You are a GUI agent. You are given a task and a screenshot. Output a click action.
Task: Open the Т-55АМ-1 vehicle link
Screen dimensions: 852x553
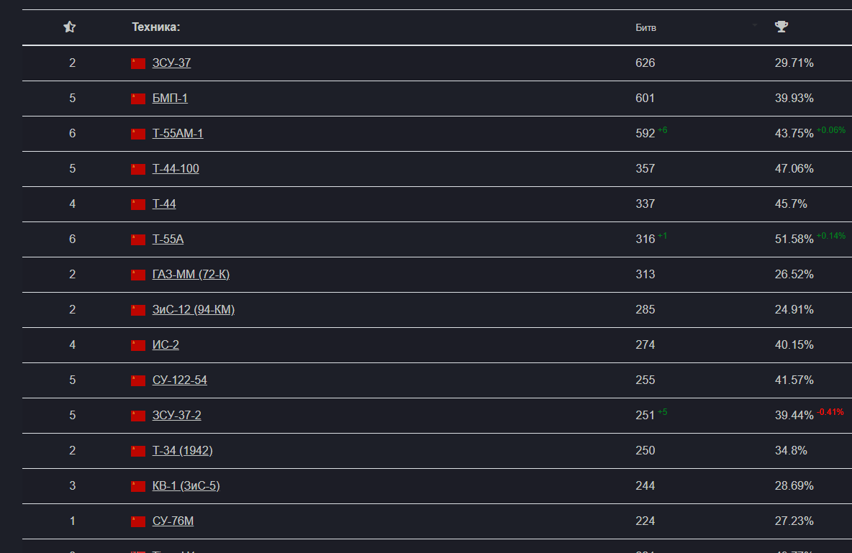pyautogui.click(x=178, y=134)
